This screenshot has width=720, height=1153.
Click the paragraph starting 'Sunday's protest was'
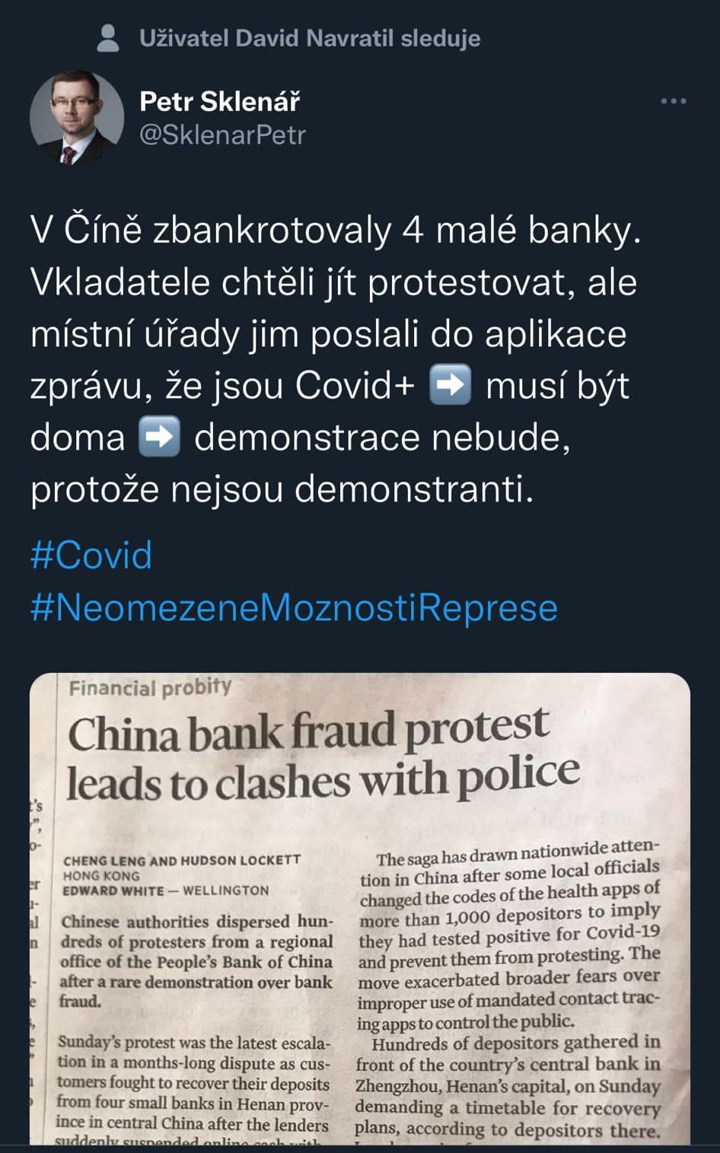pyautogui.click(x=193, y=1085)
